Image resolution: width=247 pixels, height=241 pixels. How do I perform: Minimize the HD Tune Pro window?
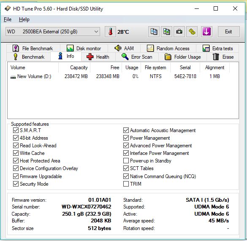pyautogui.click(x=197, y=8)
